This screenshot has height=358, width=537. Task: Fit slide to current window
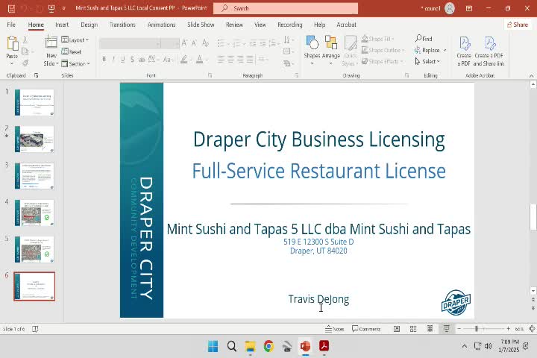(x=532, y=329)
